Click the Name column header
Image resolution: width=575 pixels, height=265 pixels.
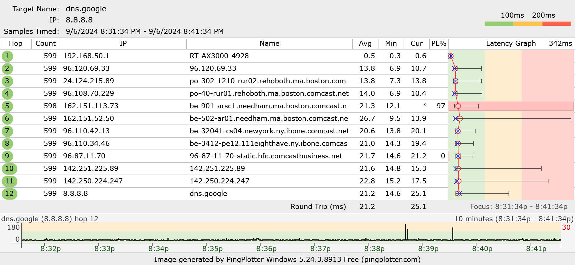point(270,44)
